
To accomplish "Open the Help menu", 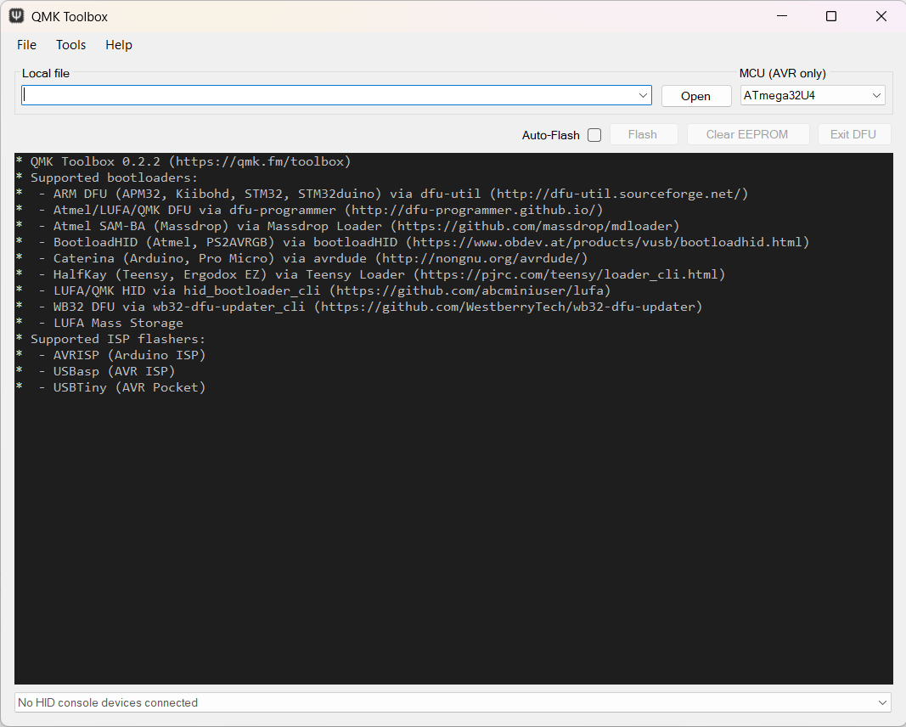I will click(119, 45).
